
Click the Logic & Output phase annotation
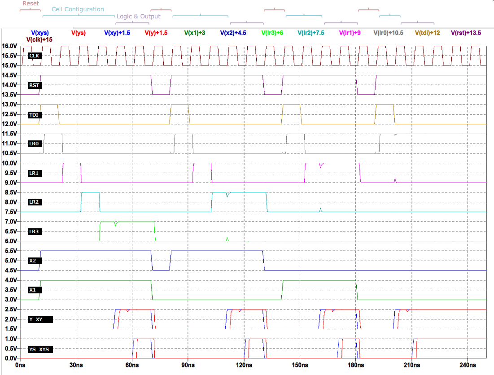[138, 16]
